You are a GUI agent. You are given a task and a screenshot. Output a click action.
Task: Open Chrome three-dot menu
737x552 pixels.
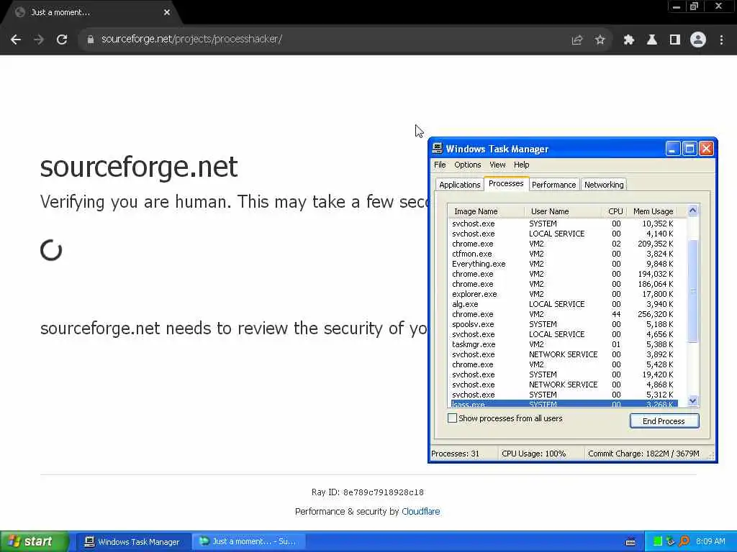point(721,40)
